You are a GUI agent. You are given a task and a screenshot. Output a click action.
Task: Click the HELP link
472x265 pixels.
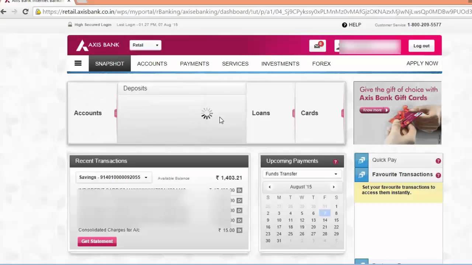355,25
